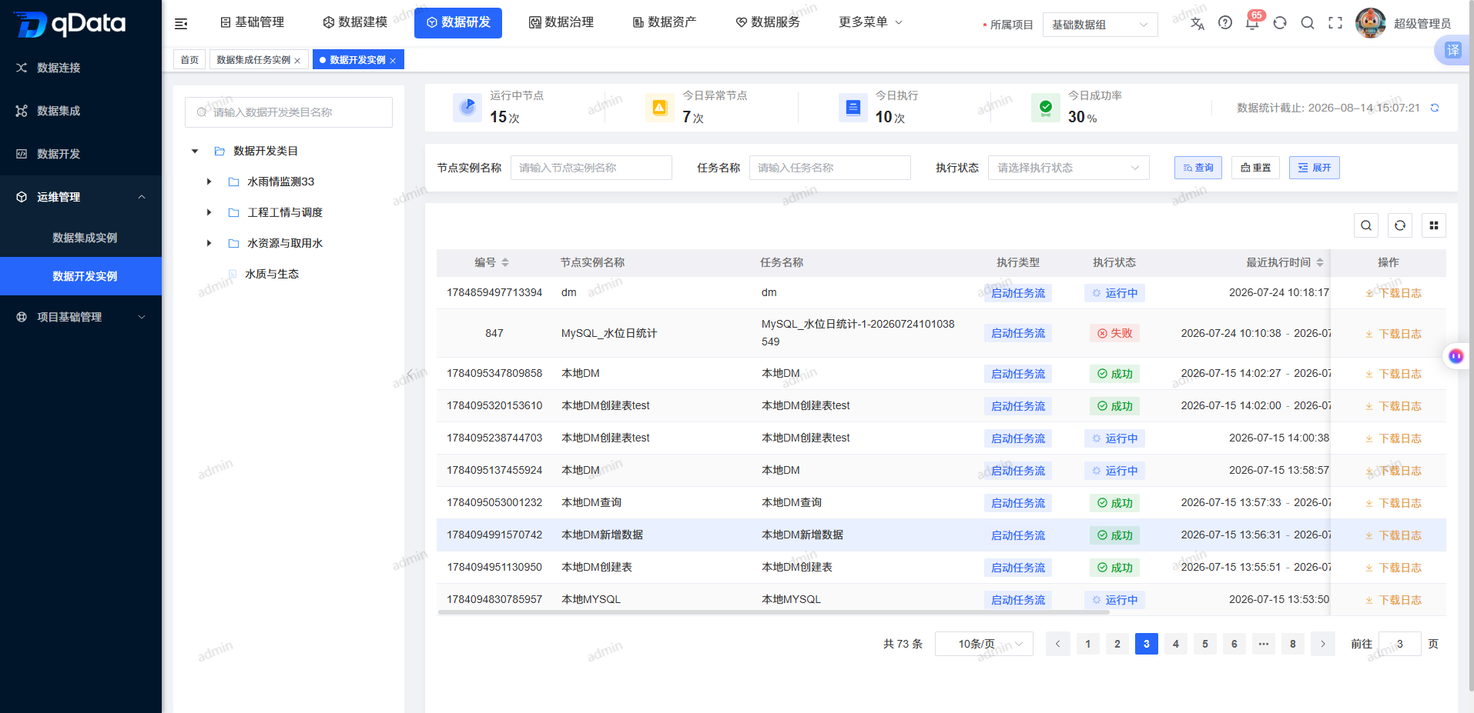Open notifications bell with 65 badge

click(x=1252, y=23)
